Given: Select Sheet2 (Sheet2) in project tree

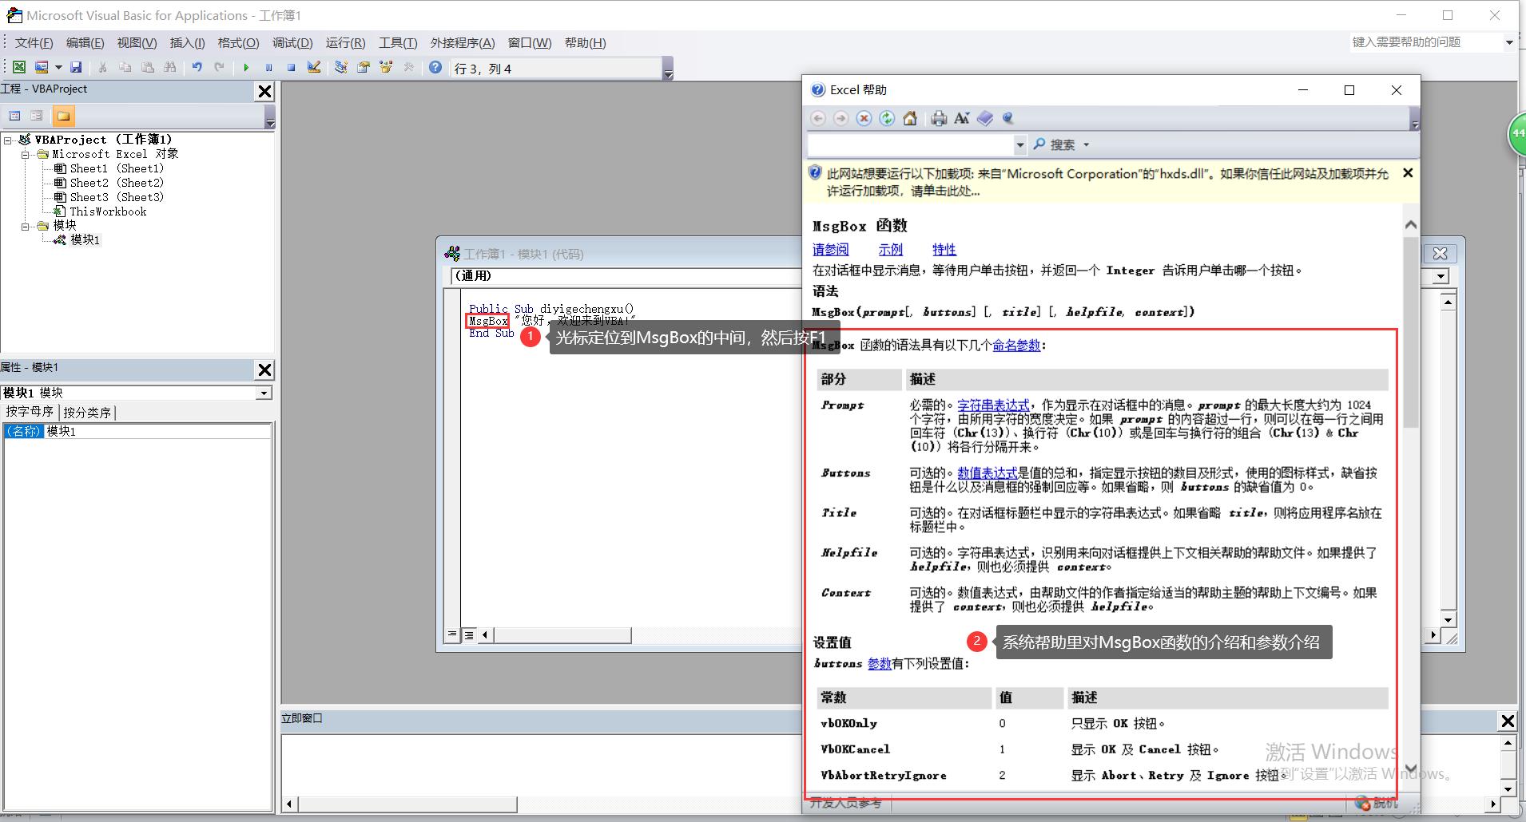Looking at the screenshot, I should coord(116,183).
